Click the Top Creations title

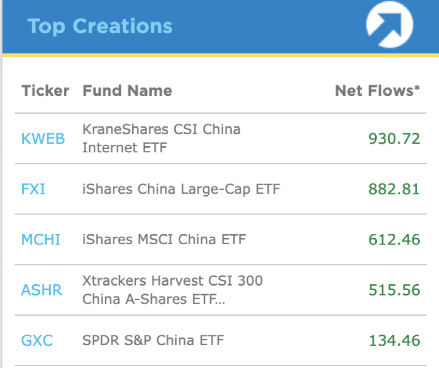[x=100, y=26]
